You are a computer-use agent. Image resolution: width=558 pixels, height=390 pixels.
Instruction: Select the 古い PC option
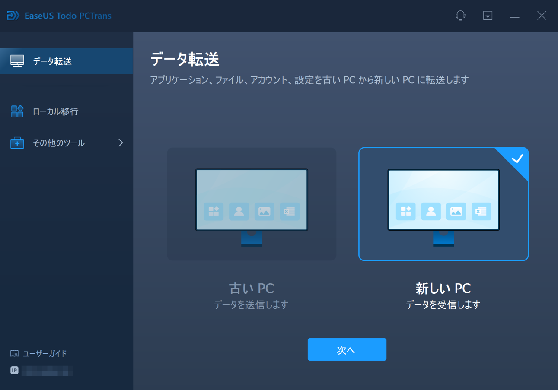252,204
